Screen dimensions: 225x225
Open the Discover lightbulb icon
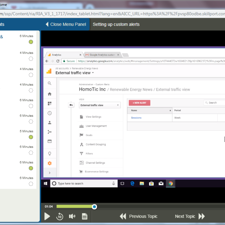[50, 154]
